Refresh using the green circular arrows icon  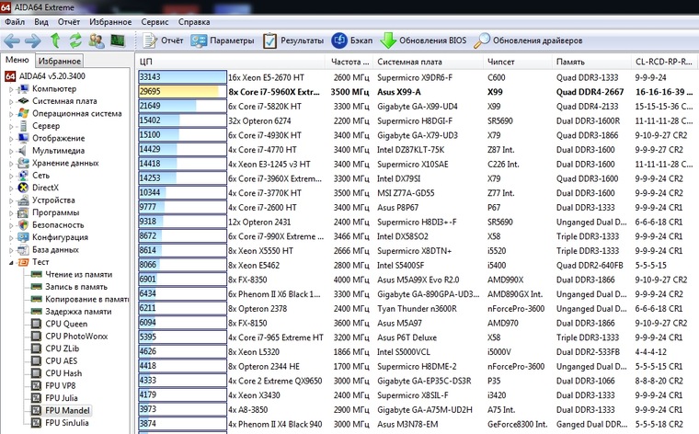click(75, 40)
